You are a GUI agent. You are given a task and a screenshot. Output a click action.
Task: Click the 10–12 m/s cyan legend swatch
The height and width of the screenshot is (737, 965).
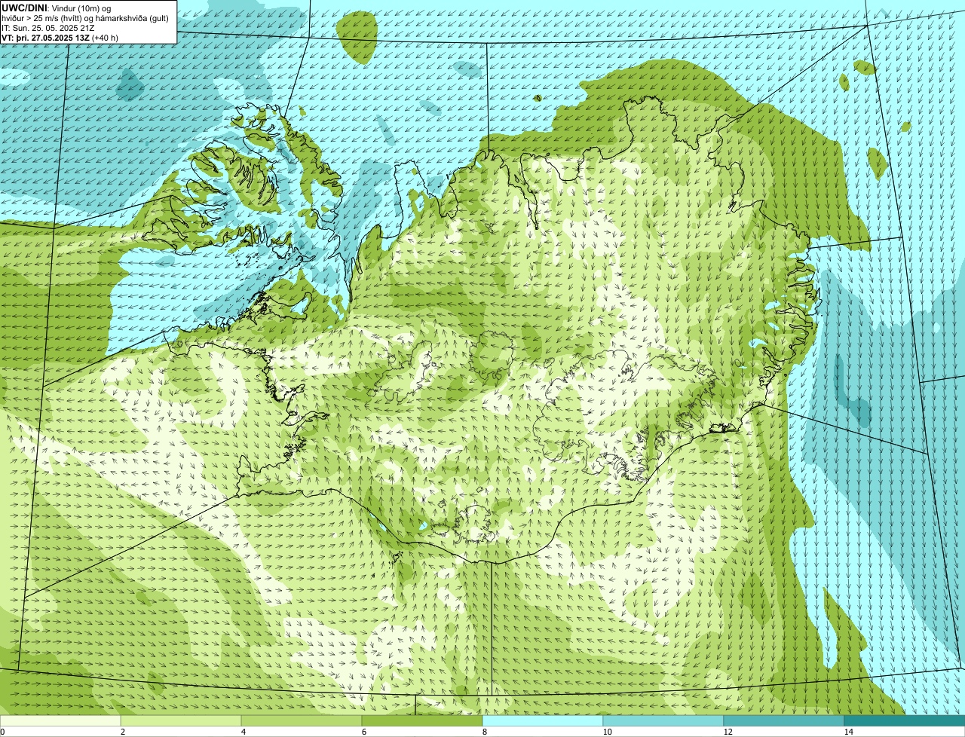[663, 720]
